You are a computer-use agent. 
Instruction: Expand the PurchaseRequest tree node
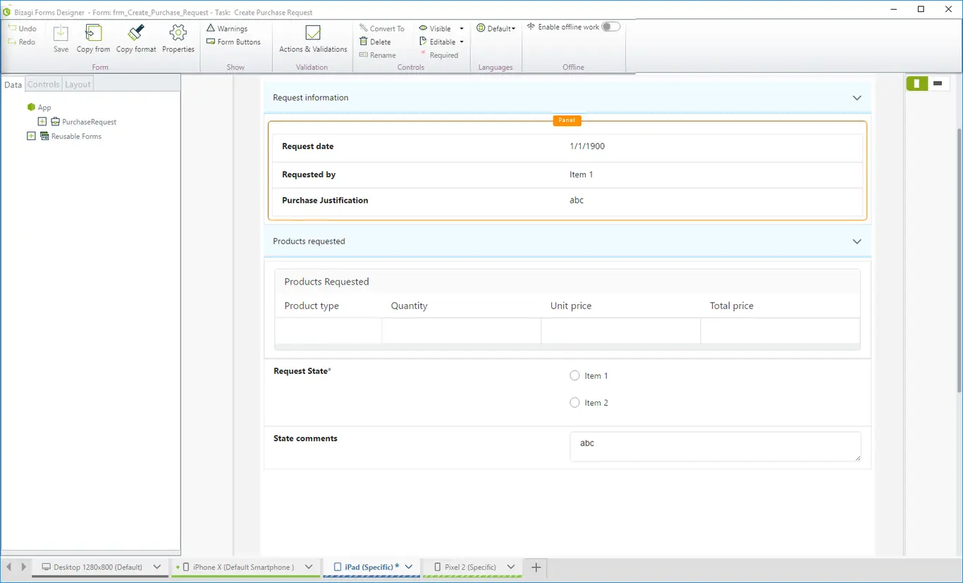42,122
